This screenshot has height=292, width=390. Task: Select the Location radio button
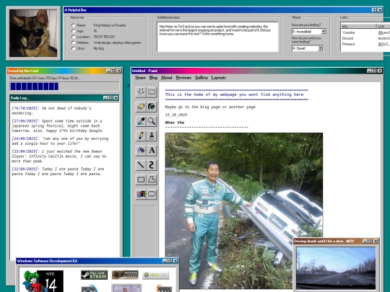click(x=73, y=37)
